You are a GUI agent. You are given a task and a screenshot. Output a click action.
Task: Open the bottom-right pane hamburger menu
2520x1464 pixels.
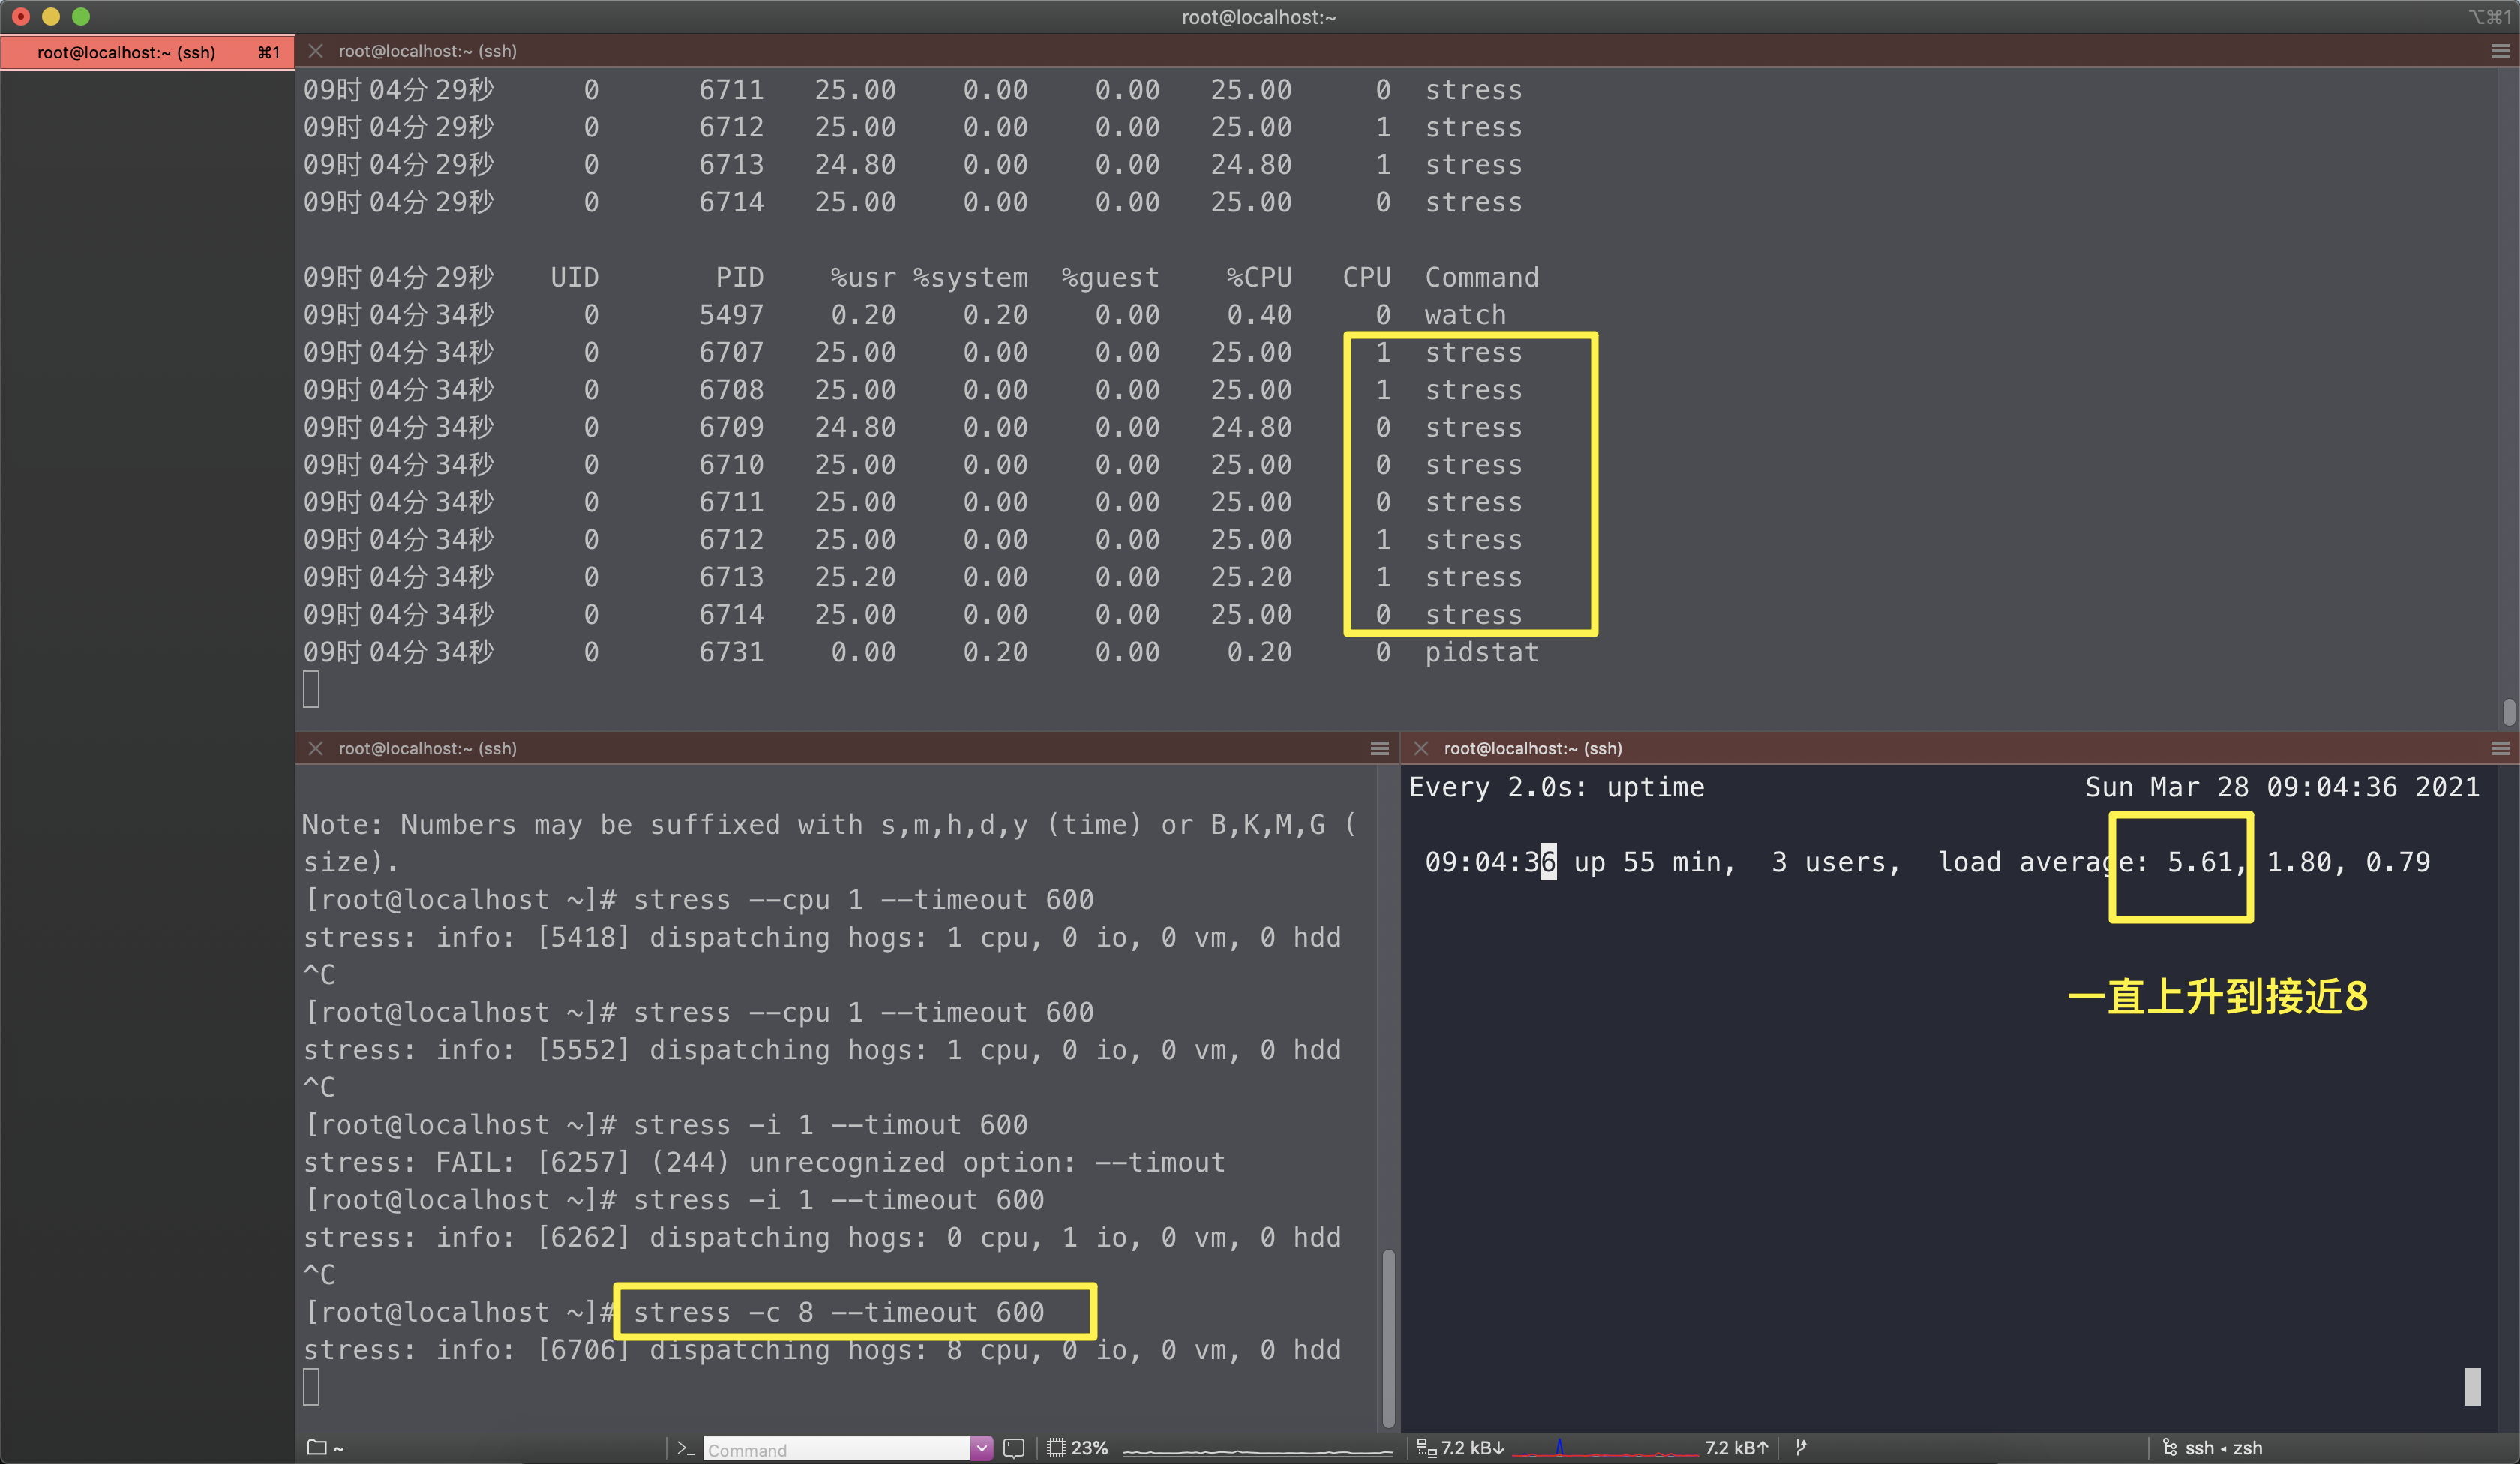[2499, 748]
